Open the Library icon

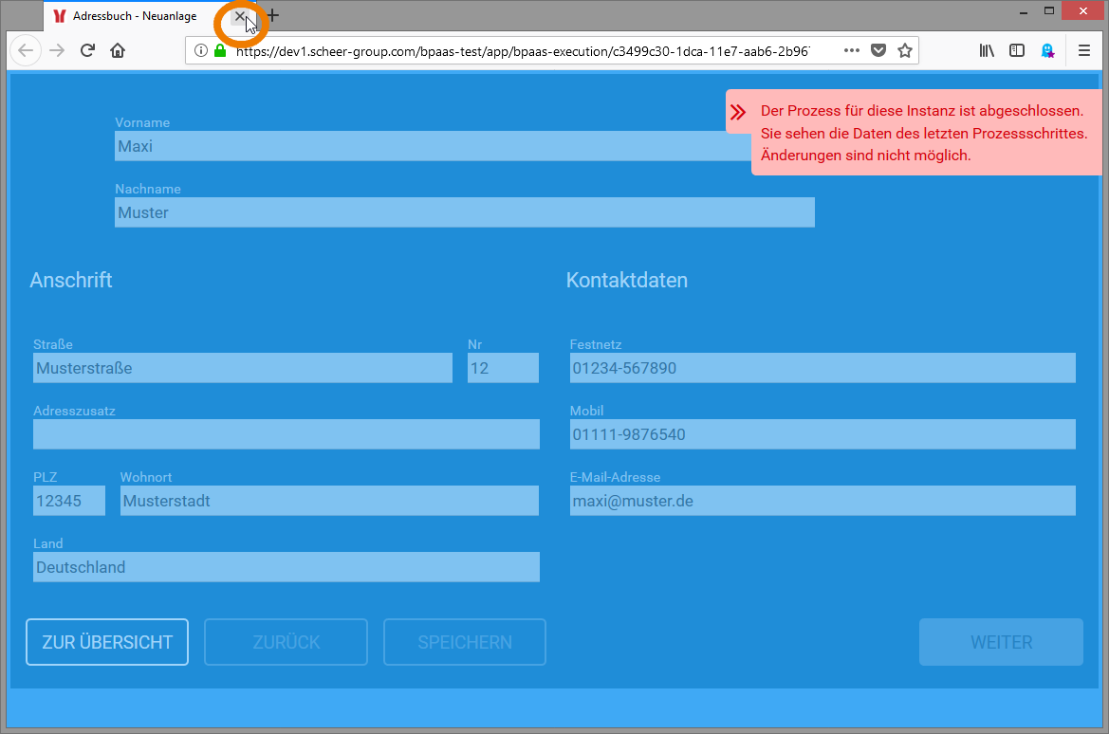[987, 51]
